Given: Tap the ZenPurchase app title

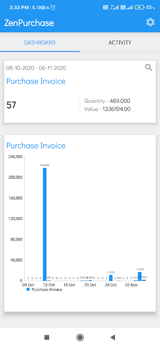Looking at the screenshot, I should point(29,23).
